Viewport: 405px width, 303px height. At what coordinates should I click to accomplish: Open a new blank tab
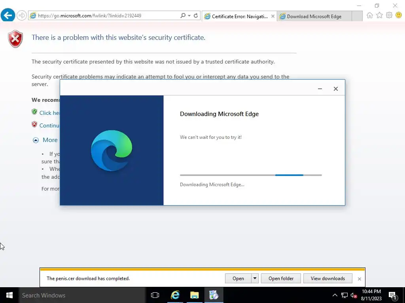tap(357, 16)
